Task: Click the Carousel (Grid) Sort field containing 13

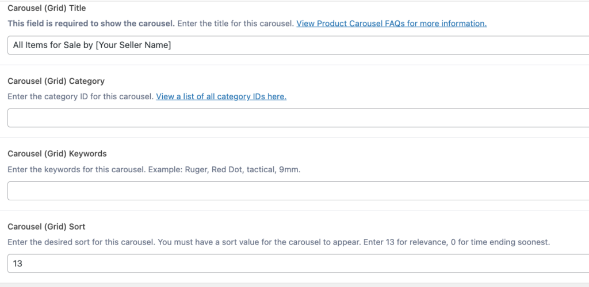Action: [299, 263]
